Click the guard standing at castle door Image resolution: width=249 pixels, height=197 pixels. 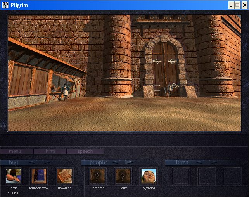point(170,89)
